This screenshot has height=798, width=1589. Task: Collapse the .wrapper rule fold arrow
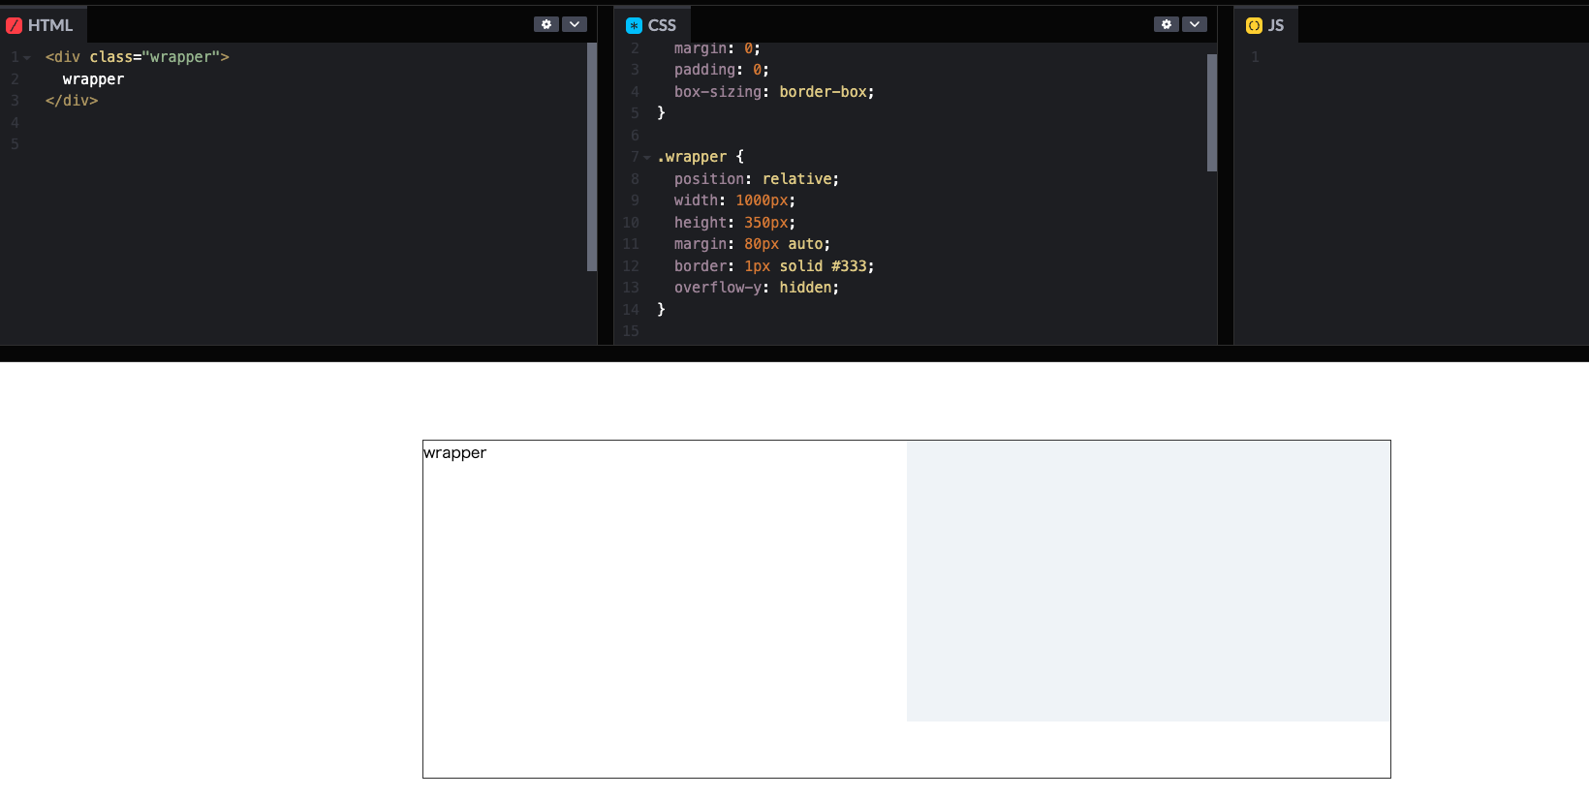[647, 158]
